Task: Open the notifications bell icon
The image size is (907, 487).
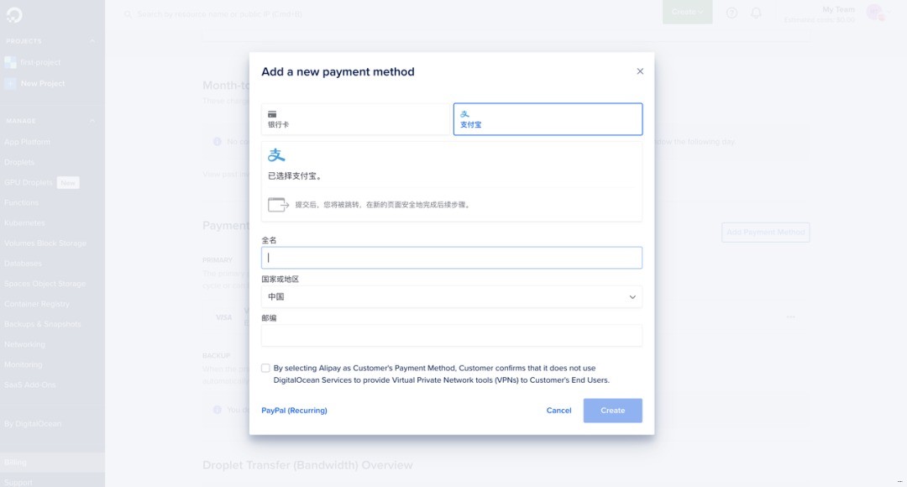Action: pyautogui.click(x=756, y=13)
